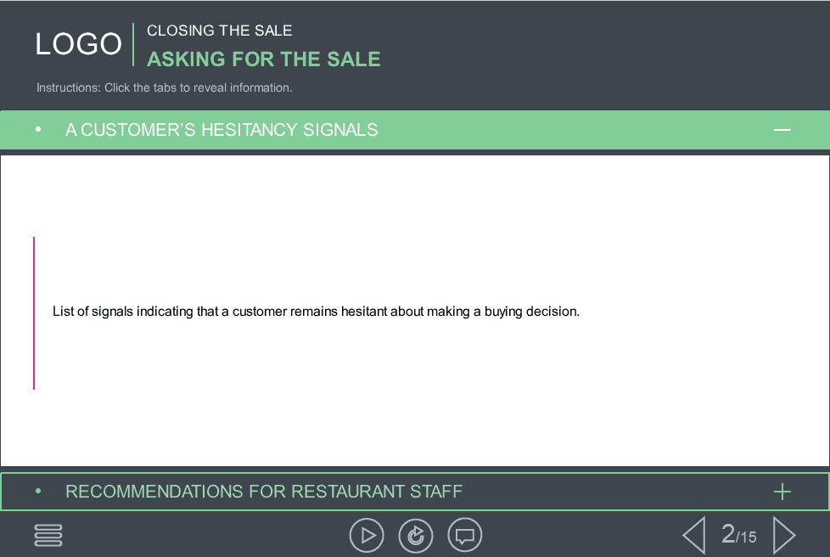Screen dimensions: 830x557
Task: Open the hamburger menu icon
Action: point(48,535)
